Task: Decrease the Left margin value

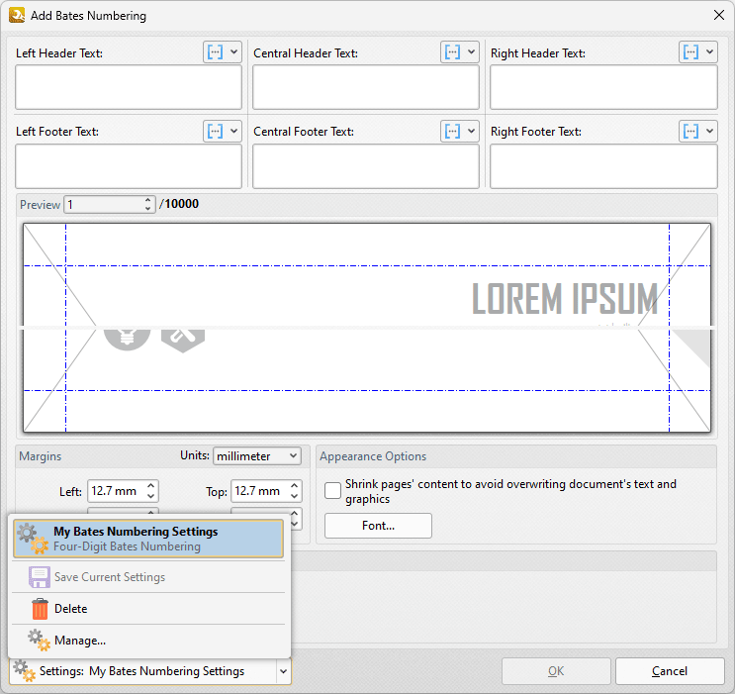Action: pos(151,496)
